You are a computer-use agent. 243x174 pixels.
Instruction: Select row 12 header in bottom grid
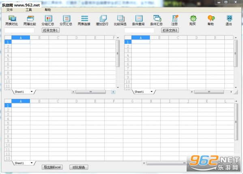point(8,154)
